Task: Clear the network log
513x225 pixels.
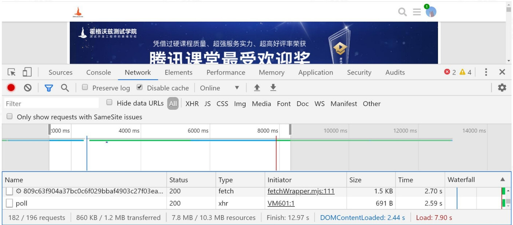Action: pos(28,88)
